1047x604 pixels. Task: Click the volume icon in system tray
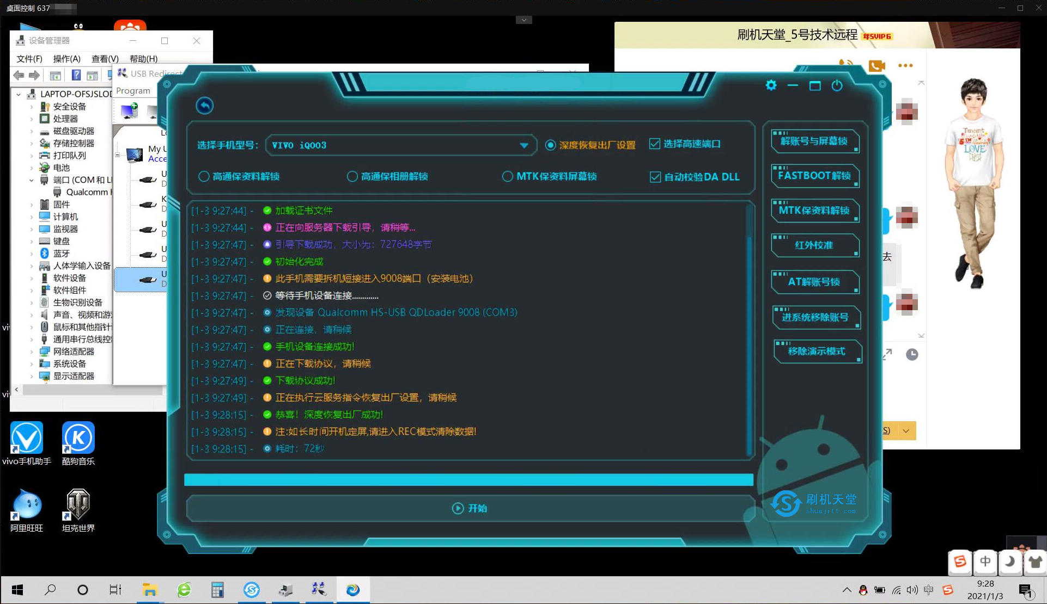pyautogui.click(x=912, y=590)
